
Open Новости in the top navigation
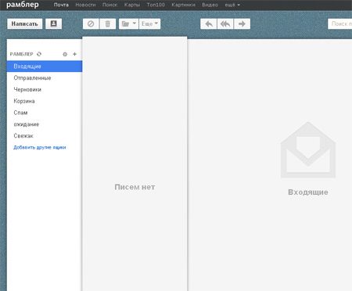click(85, 5)
